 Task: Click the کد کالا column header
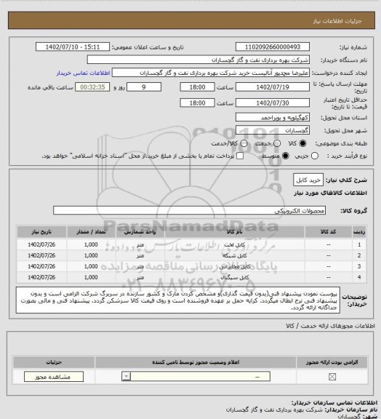328,232
